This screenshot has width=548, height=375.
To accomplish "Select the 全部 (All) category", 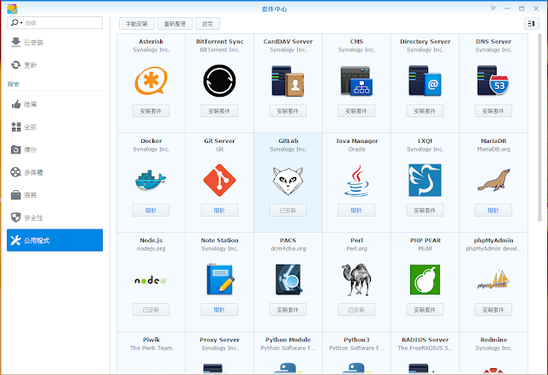I will 55,127.
